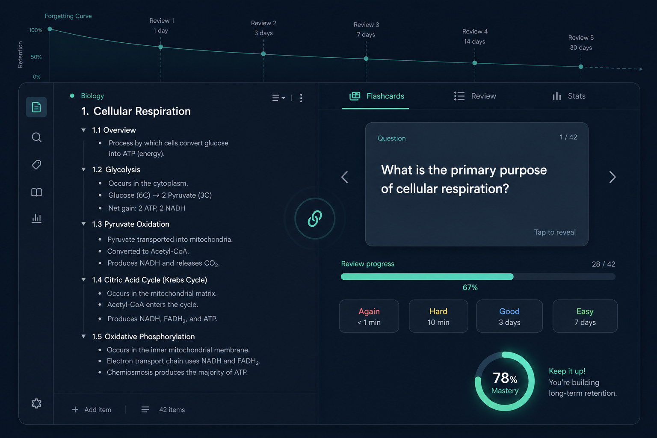
Task: Click the '1. Cellular Respiration' heading
Action: (x=136, y=111)
